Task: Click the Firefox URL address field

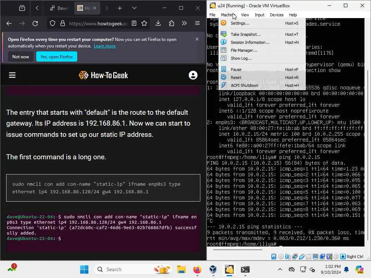Action: tap(98, 24)
